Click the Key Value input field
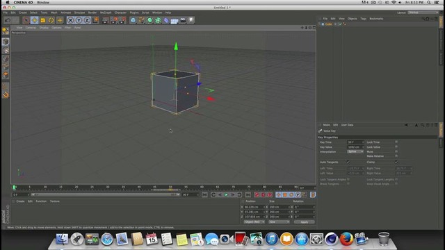This screenshot has height=250, width=445. coord(355,147)
